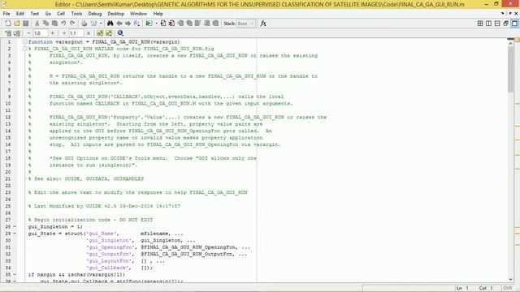The width and height of the screenshot is (520, 292).
Task: Click the Step debug icon
Action: click(180, 24)
